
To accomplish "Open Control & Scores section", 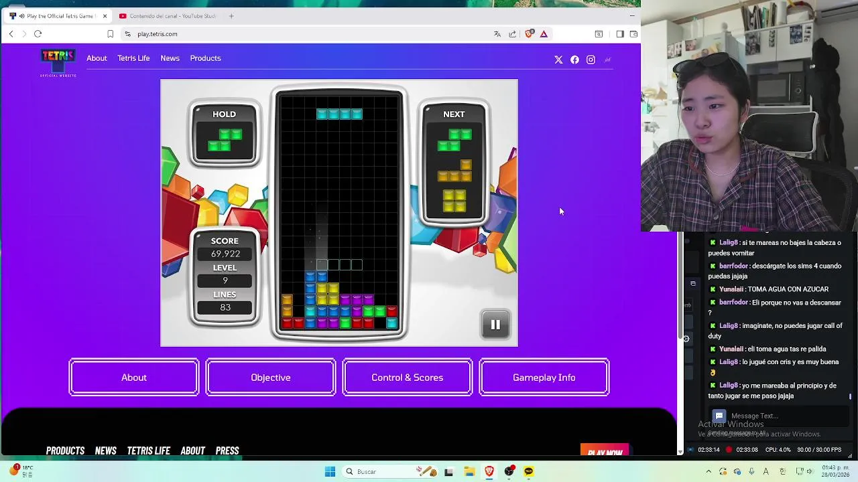I will [x=408, y=378].
